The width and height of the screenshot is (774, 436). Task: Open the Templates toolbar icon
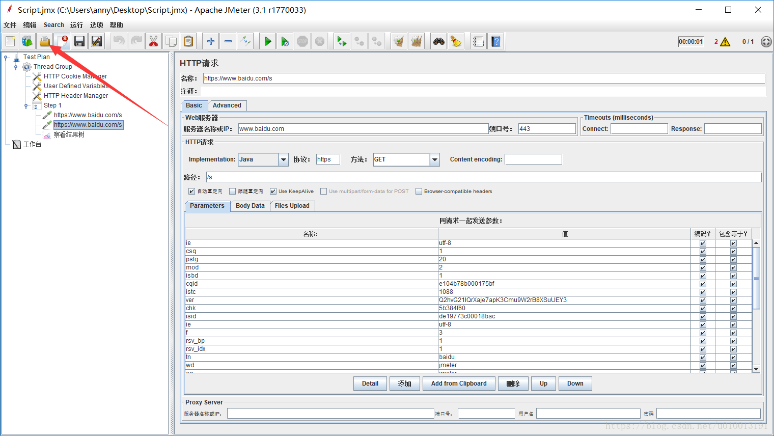(x=27, y=41)
